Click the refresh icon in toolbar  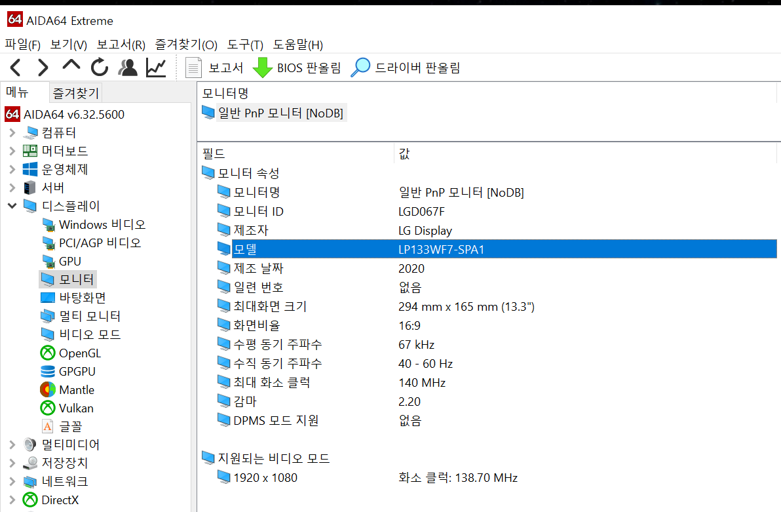pos(100,68)
